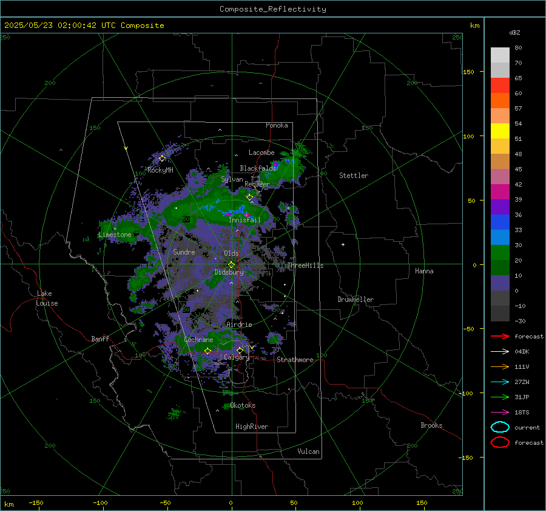
Task: Click the Sylvan label
Action: click(x=232, y=179)
